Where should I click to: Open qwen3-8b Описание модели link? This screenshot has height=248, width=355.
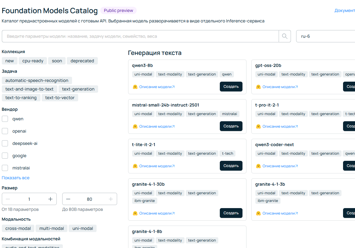157,87
